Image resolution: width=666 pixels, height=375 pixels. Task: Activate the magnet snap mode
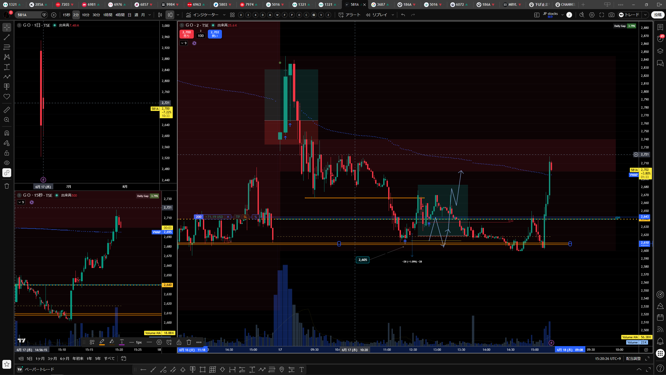tap(7, 133)
